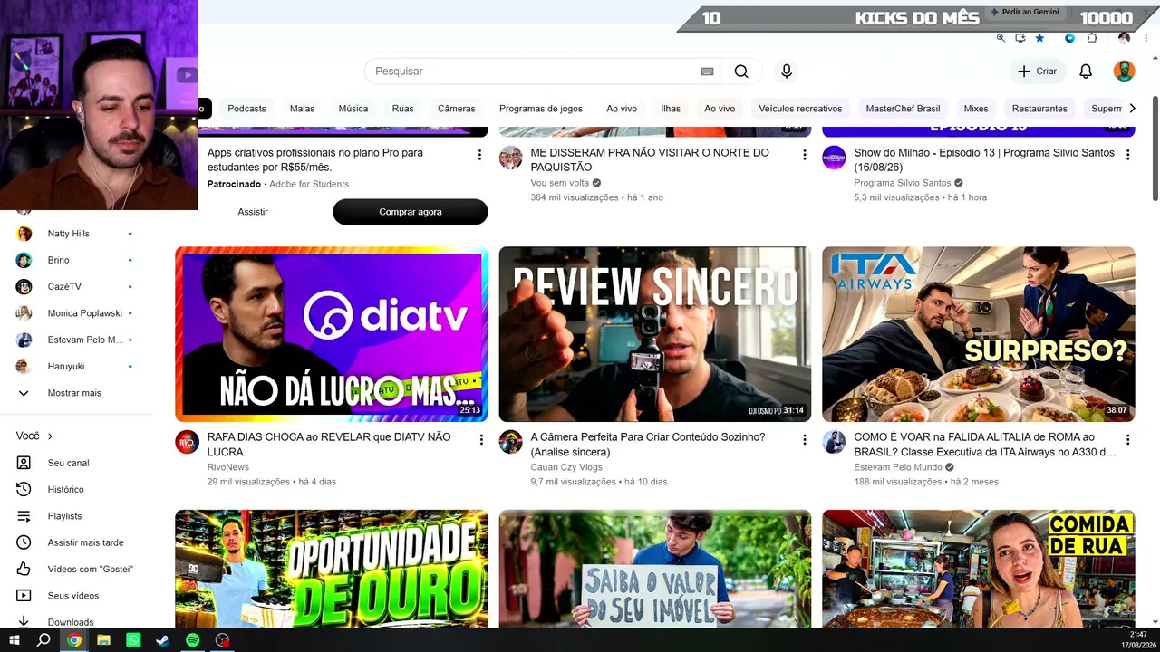Click the Pedir ao Gemini button
Image resolution: width=1160 pixels, height=652 pixels.
[1025, 12]
